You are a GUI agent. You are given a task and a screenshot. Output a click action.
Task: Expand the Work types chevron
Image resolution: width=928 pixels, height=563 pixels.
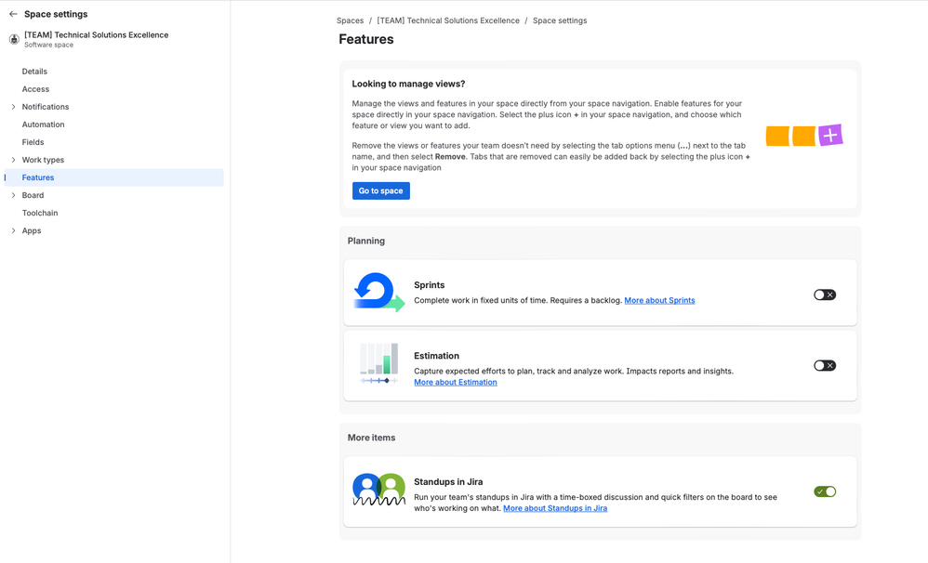[13, 161]
